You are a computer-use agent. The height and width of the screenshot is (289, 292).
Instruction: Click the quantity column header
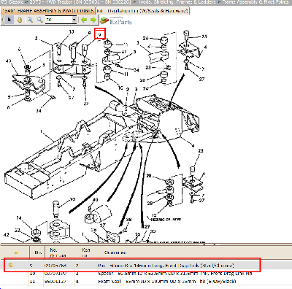coord(85,253)
